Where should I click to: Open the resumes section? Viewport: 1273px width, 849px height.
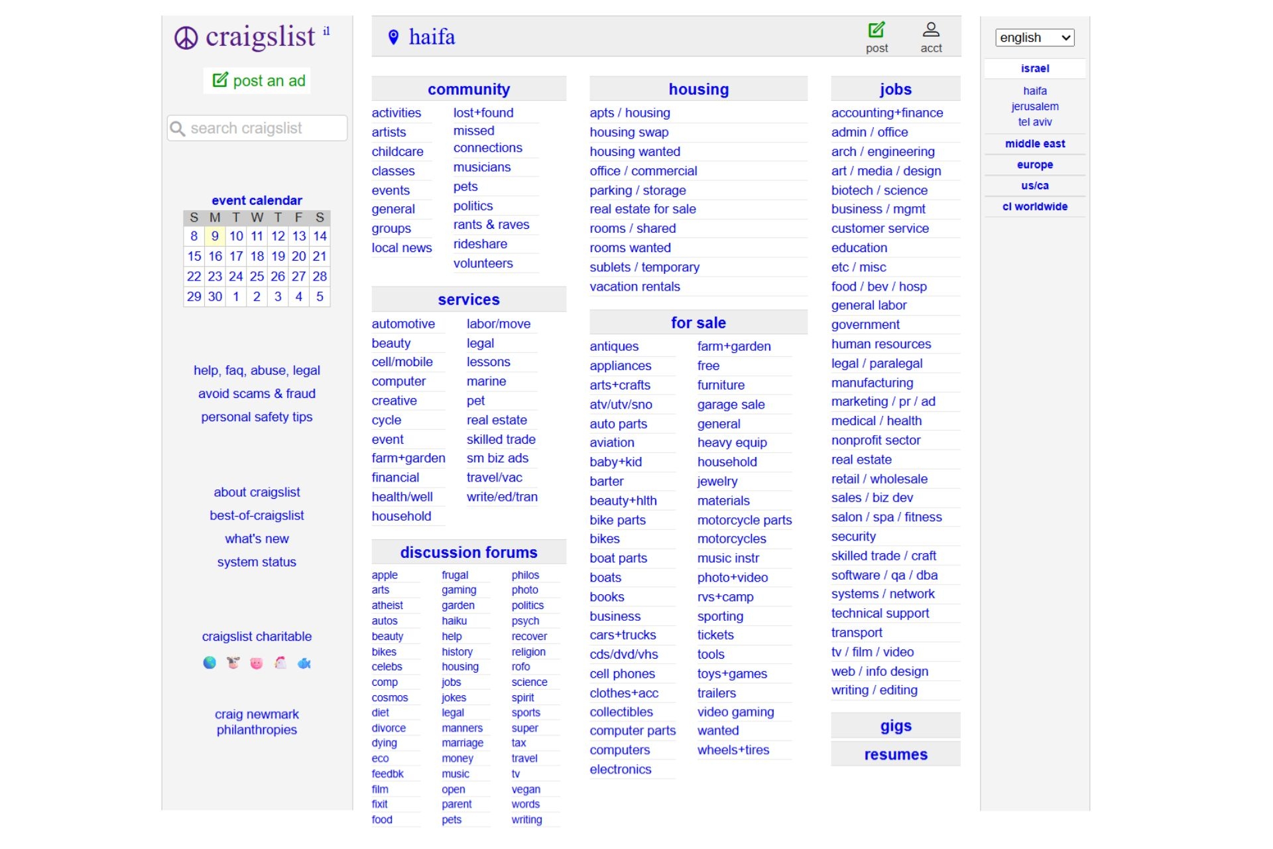click(x=895, y=754)
